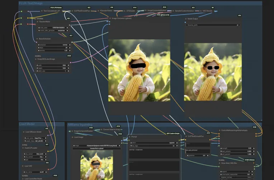Click the choose file to upload button
Image resolution: width=274 pixels, height=180 pixels.
coord(96,149)
